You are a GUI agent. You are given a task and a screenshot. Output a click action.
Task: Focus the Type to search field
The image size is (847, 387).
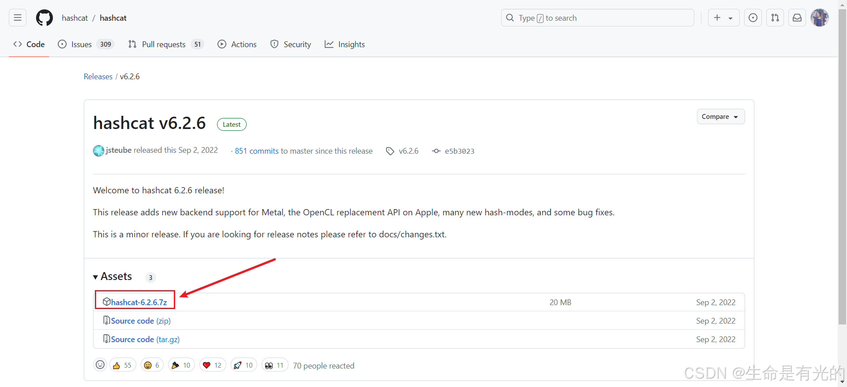click(x=597, y=18)
